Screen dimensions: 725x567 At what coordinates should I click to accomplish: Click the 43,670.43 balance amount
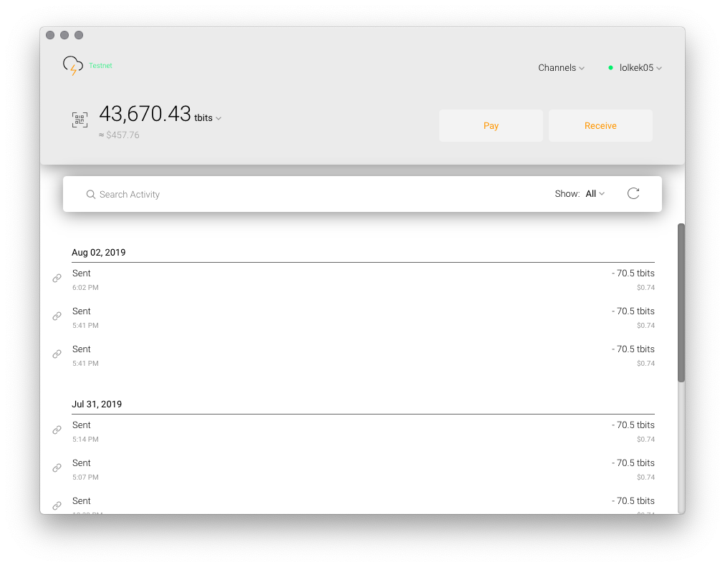[x=145, y=114]
